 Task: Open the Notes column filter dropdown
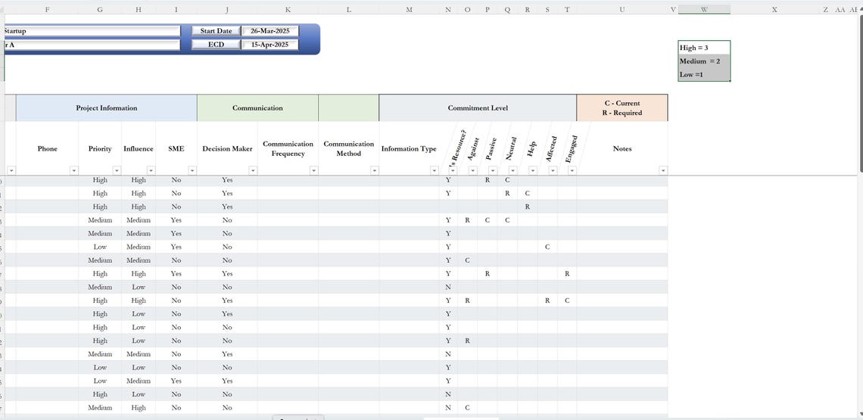(x=663, y=170)
